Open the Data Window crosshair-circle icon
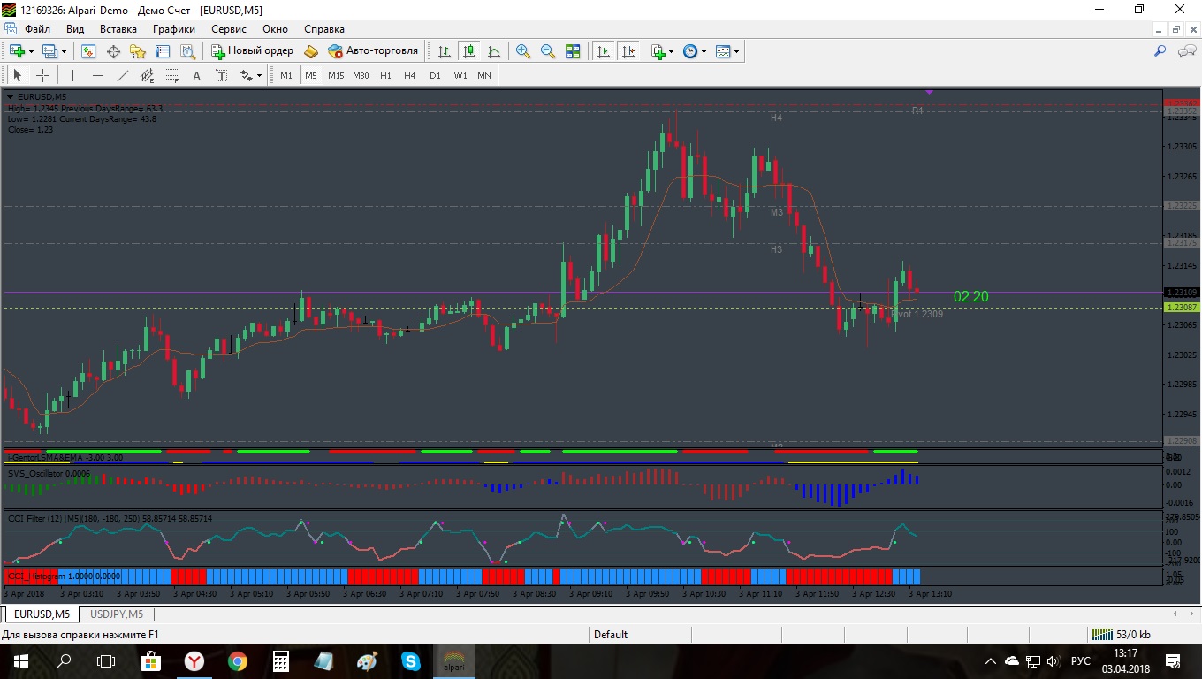This screenshot has width=1202, height=679. click(113, 51)
